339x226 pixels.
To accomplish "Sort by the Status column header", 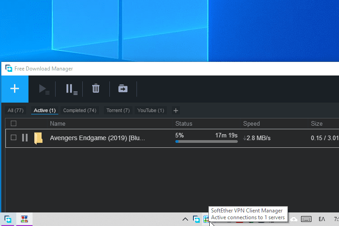I will tap(184, 124).
